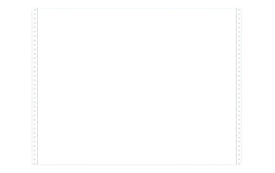Click the bottommost hole on right tractor strip

click(x=239, y=163)
